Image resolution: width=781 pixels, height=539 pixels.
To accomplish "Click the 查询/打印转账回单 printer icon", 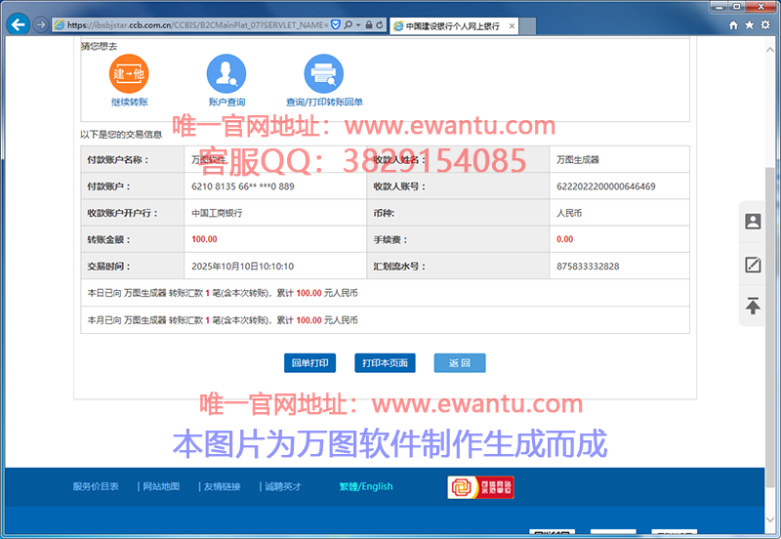I will (324, 74).
